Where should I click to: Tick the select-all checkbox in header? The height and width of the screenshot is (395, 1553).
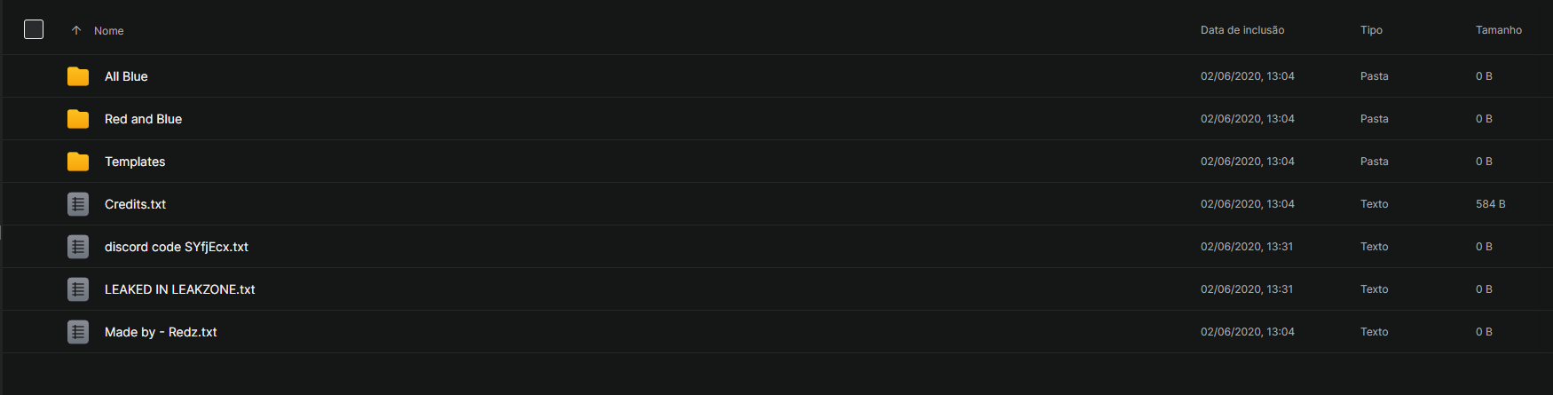34,29
